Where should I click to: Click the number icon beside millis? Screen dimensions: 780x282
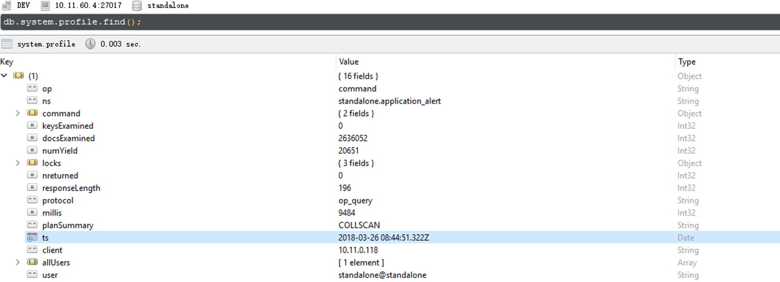click(32, 213)
